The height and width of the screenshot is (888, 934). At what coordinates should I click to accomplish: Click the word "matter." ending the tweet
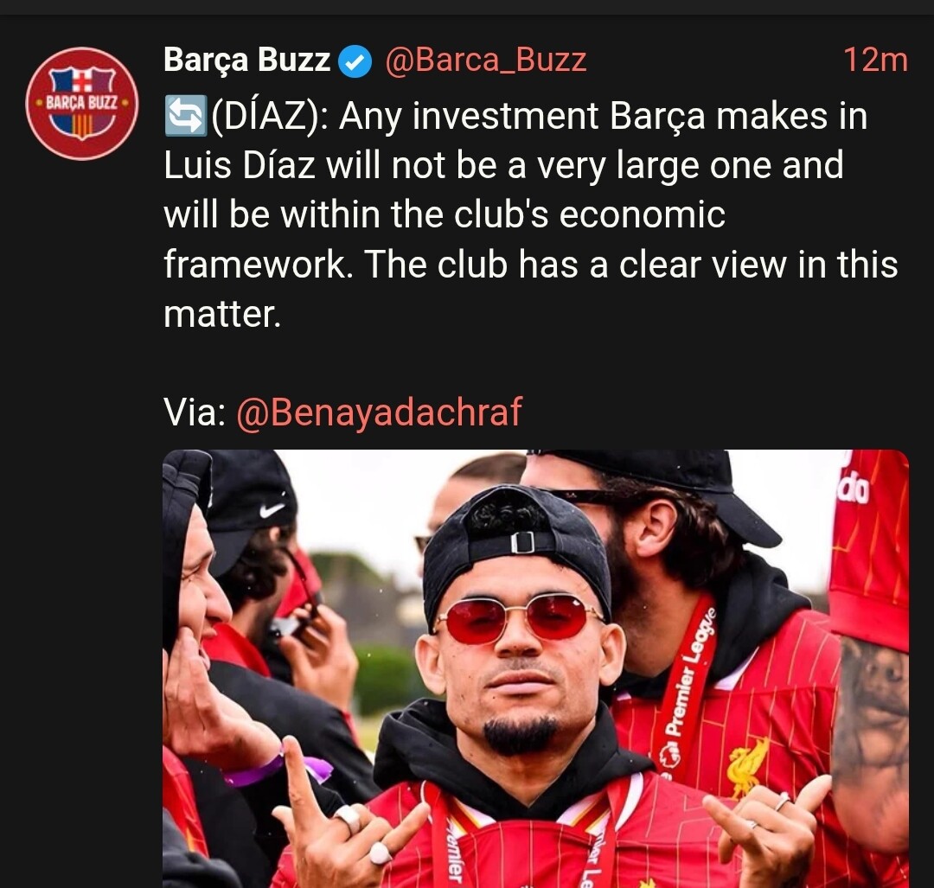click(222, 315)
